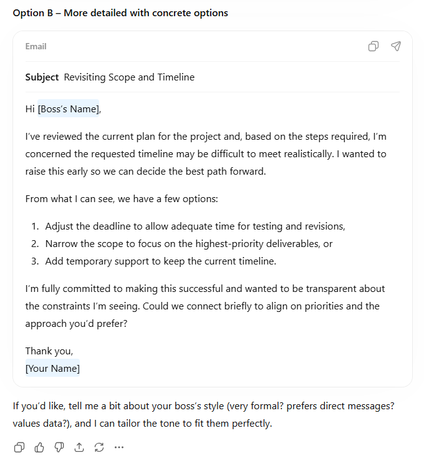Place cursor on the "Thank you," sign-off line
Viewport: 424px width, 466px height.
pyautogui.click(x=49, y=351)
